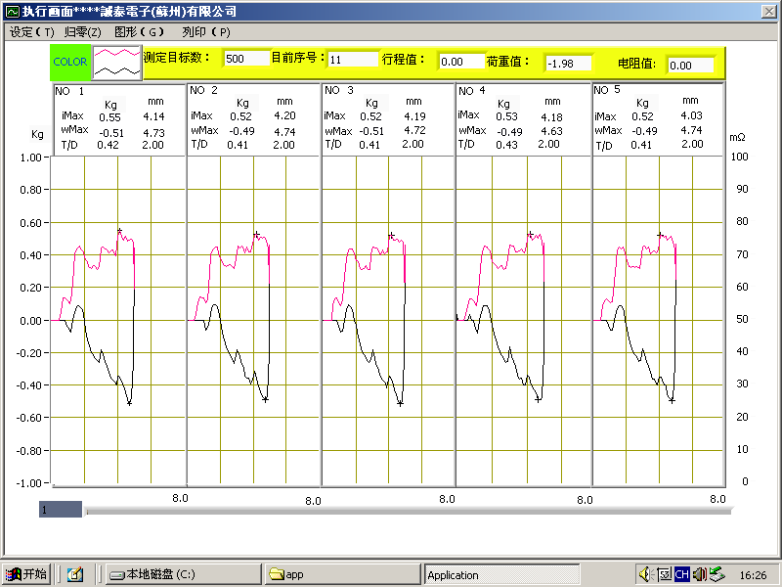Open the 设定(T) menu

(31, 31)
